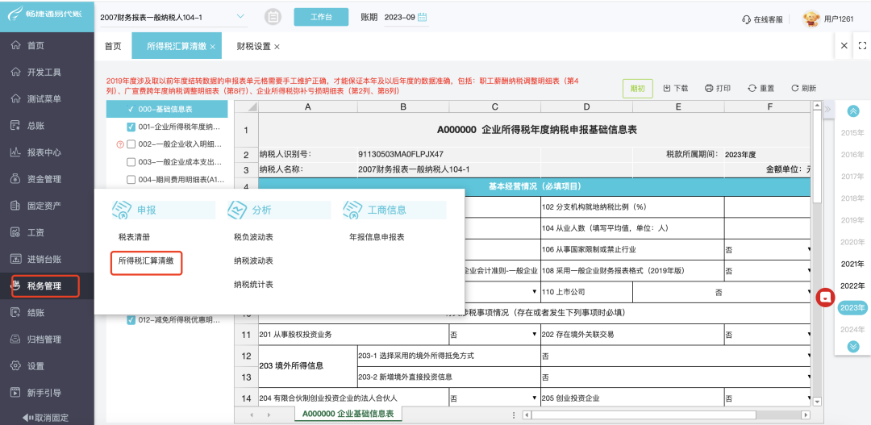This screenshot has height=425, width=871.
Task: Open the 账期 calendar picker icon
Action: pyautogui.click(x=423, y=17)
